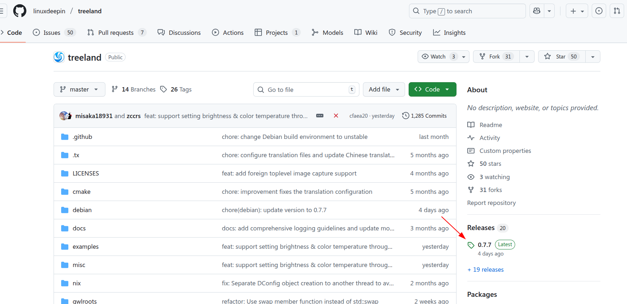The width and height of the screenshot is (627, 304).
Task: Open the Security tab
Action: 405,33
